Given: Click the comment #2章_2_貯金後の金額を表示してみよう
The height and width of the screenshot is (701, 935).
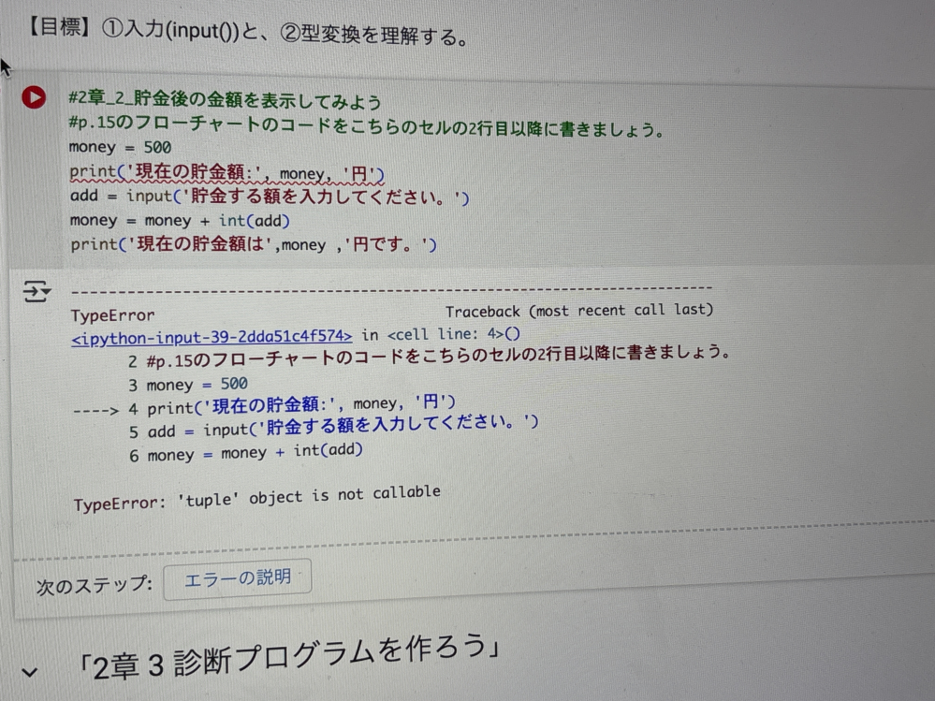Looking at the screenshot, I should point(225,99).
